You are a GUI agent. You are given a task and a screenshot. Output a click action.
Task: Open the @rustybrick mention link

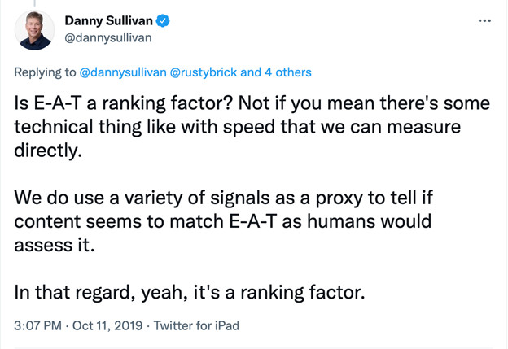pyautogui.click(x=204, y=72)
